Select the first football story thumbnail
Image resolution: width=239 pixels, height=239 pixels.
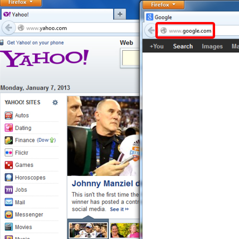88,230
